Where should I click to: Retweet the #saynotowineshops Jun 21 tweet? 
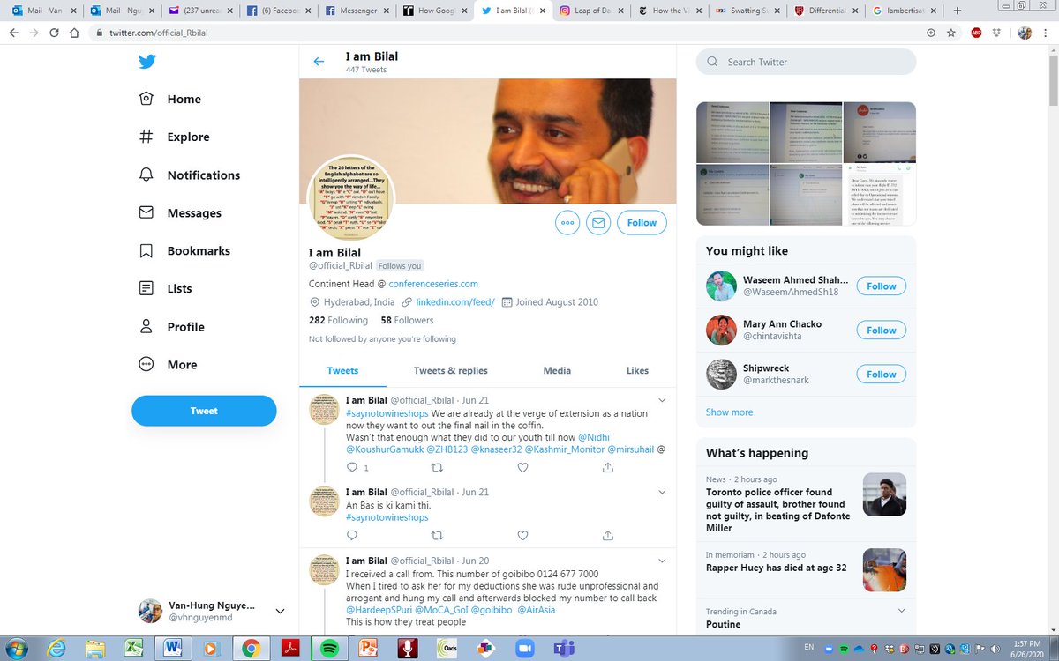coord(437,467)
